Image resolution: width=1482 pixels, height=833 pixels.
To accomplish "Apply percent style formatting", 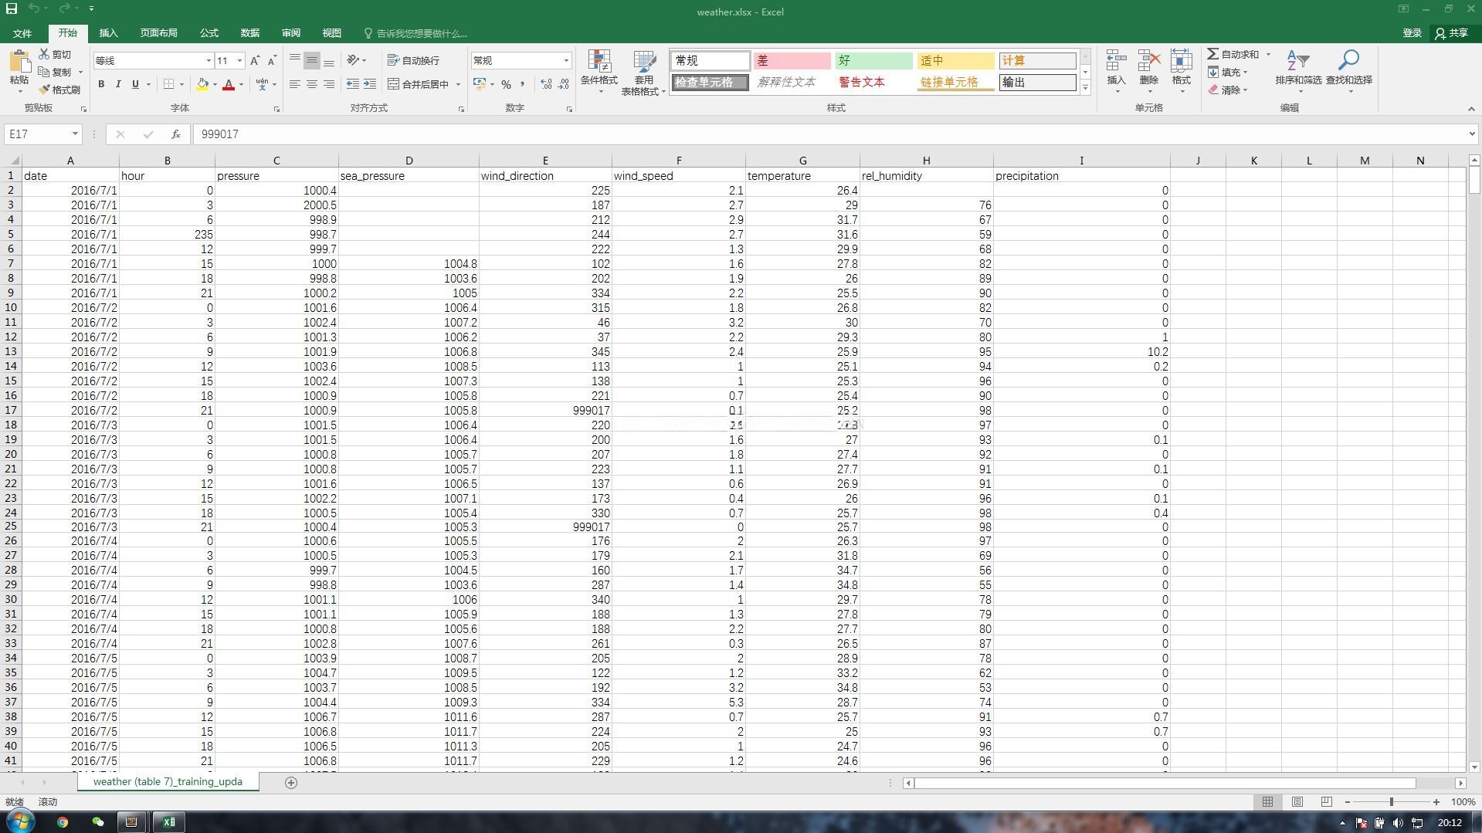I will 506,84.
